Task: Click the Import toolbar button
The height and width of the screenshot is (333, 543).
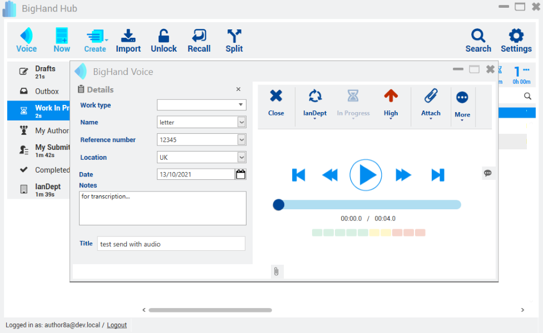Action: pos(128,41)
